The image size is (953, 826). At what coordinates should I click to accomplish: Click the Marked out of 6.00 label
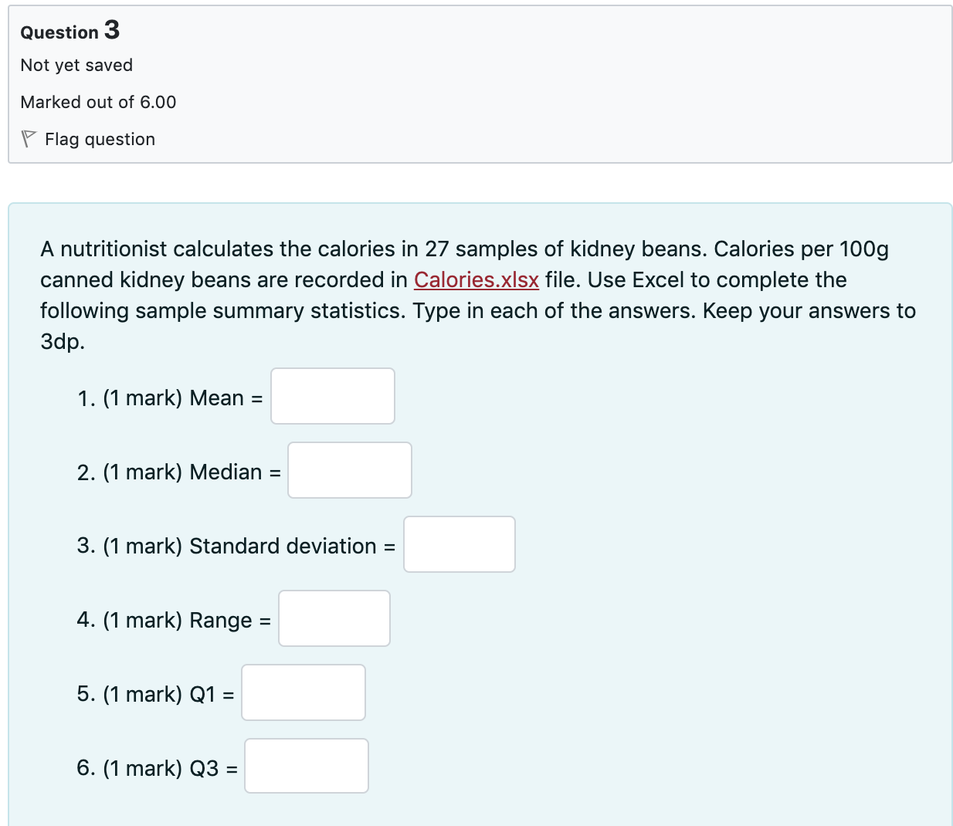98,102
